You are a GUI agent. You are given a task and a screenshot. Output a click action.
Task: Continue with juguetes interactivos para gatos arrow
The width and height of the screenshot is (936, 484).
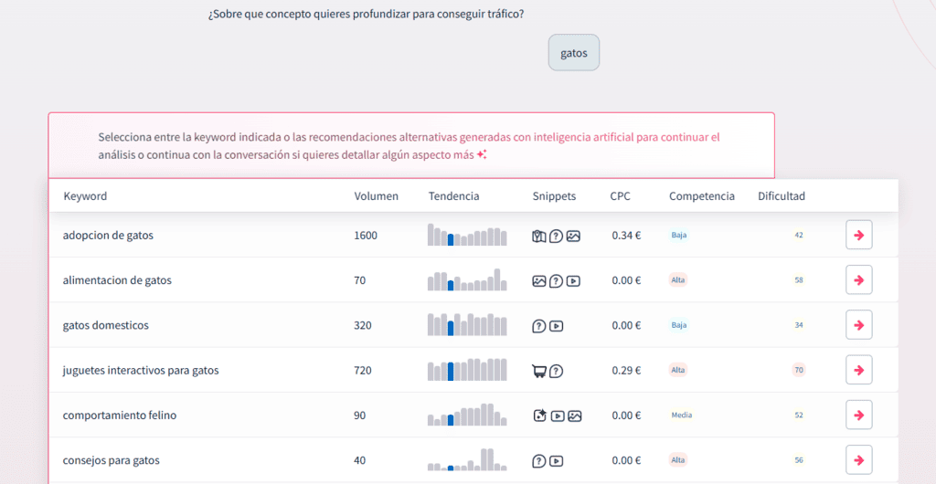(x=859, y=370)
